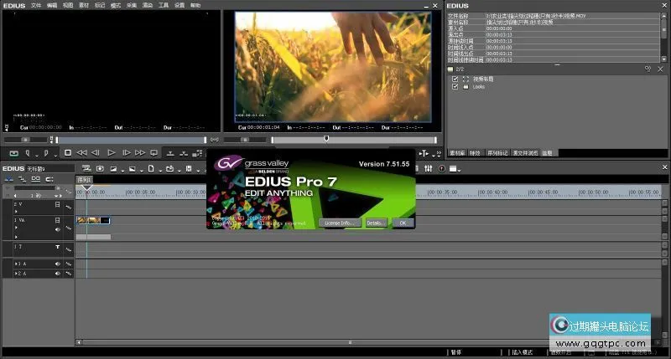Click the title T icon on track 1 T
671x359 pixels.
tap(58, 248)
